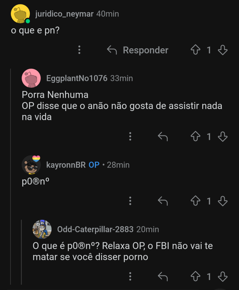Open Odd-Caterpillar-2883 username link
Screen dimensions: 239x290
coord(95,230)
